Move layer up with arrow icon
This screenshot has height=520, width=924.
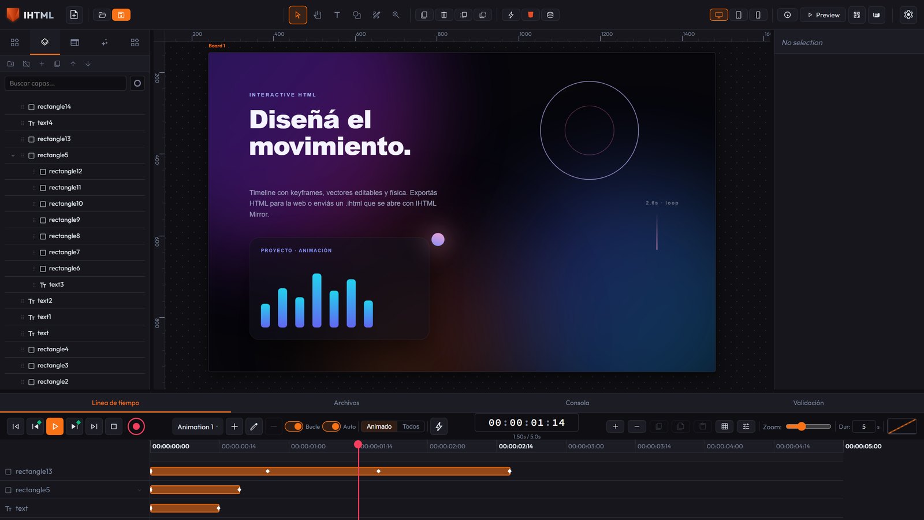tap(73, 64)
